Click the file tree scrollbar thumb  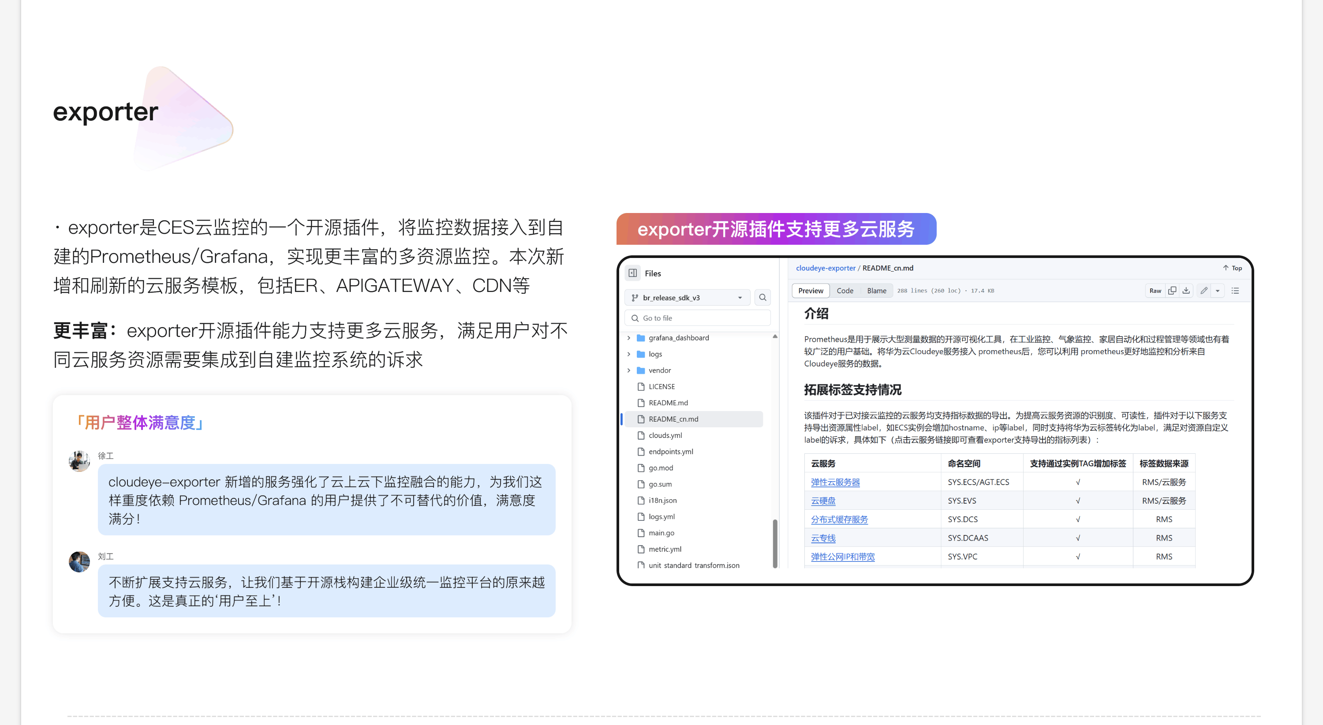(775, 543)
